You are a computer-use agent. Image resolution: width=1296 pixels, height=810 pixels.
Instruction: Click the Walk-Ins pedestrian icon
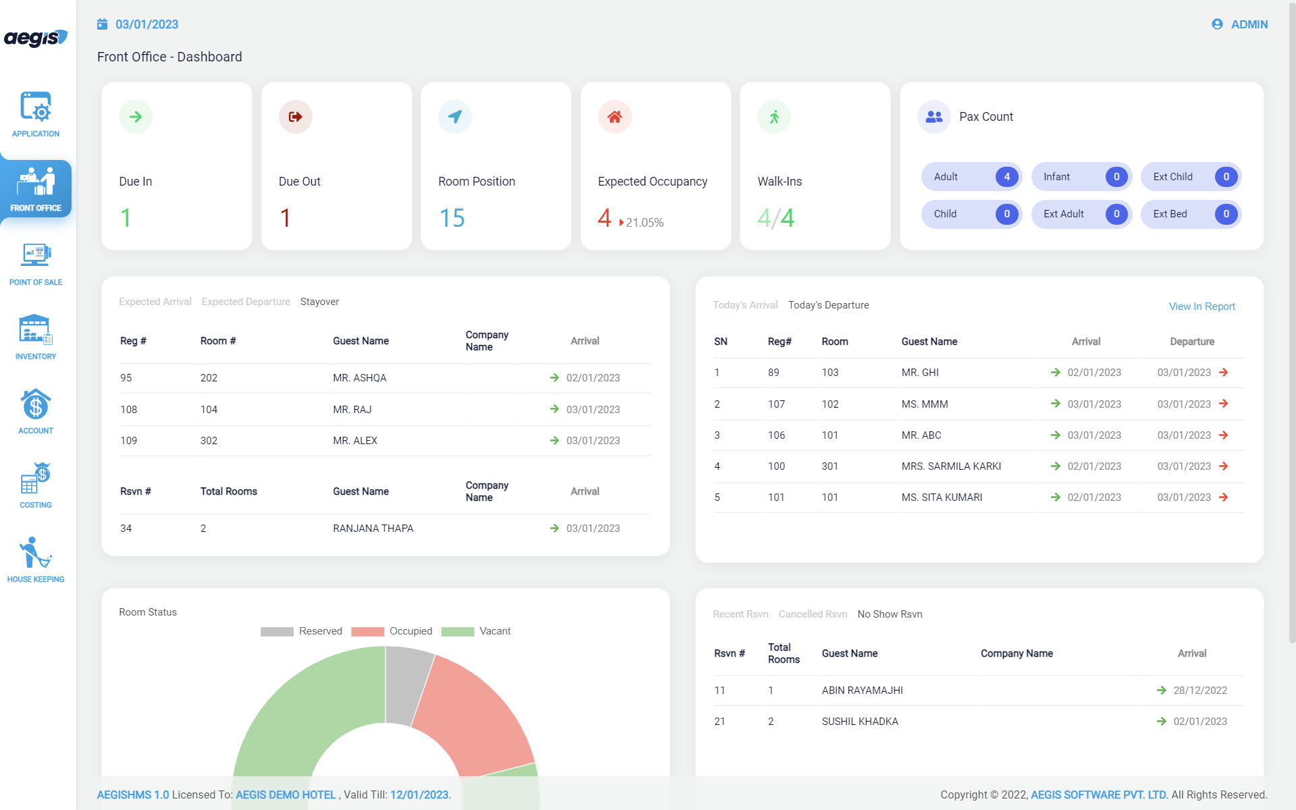tap(774, 117)
